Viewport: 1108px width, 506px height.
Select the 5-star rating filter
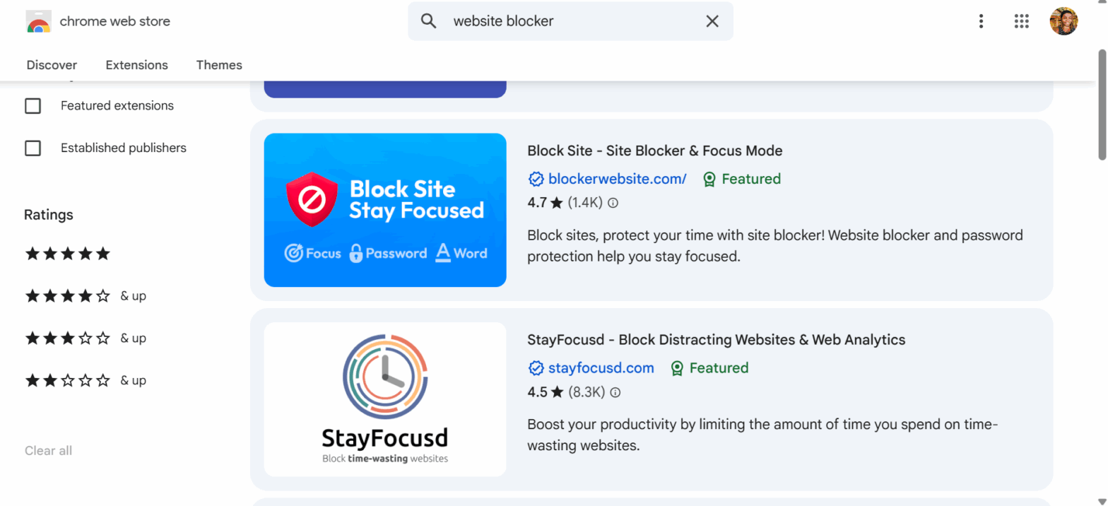(68, 253)
